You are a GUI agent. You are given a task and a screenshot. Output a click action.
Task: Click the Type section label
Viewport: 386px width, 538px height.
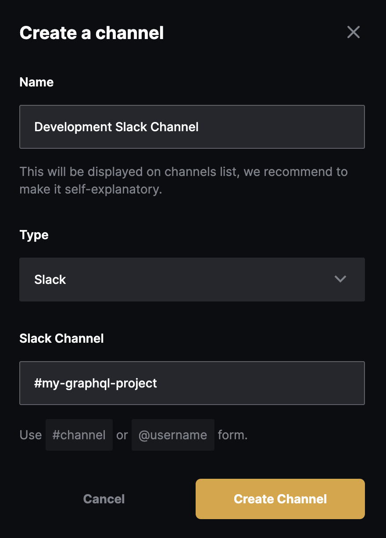[34, 235]
